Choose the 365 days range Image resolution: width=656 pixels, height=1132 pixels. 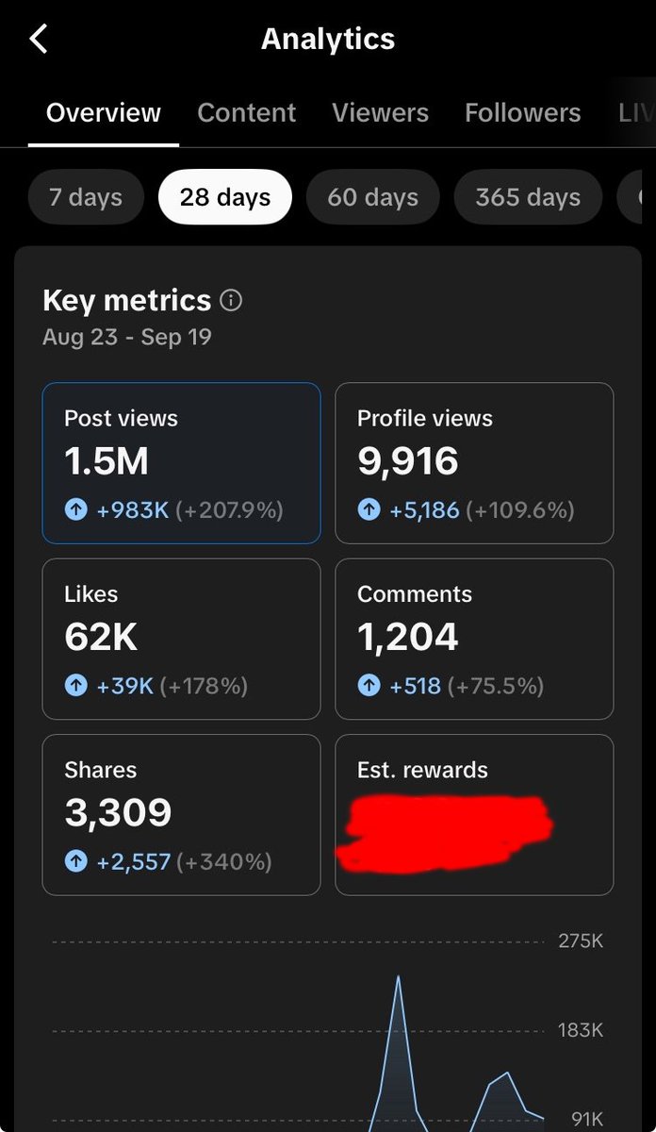[x=528, y=197]
